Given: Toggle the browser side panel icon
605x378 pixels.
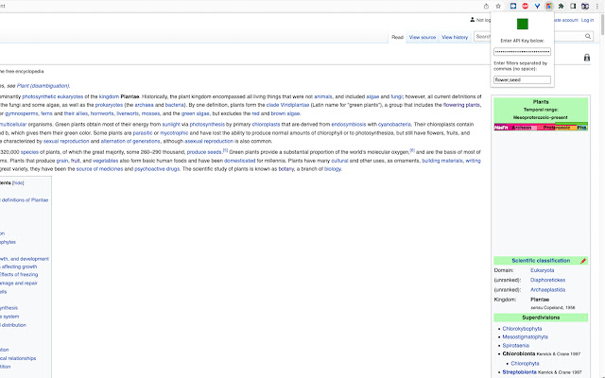Looking at the screenshot, I should tap(573, 6).
